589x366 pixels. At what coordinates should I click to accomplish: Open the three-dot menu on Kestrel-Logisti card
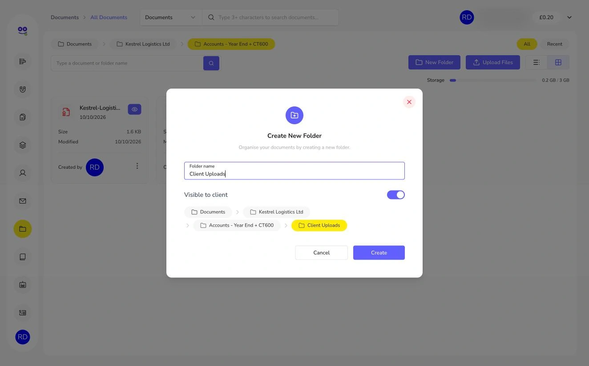coord(137,166)
